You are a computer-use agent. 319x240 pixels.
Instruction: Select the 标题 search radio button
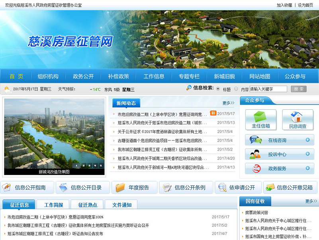pos(218,89)
